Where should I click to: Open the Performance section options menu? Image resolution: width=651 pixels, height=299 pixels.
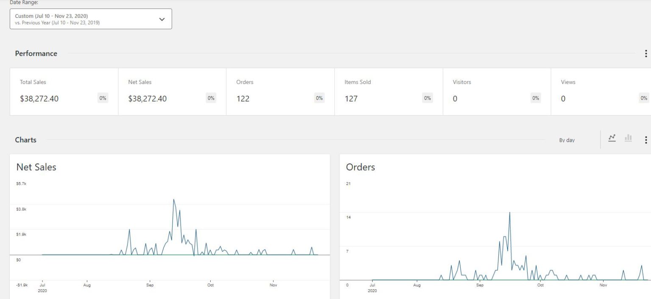(x=645, y=54)
